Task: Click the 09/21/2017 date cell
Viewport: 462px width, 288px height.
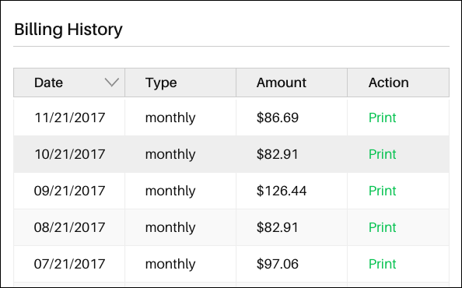Action: click(69, 191)
